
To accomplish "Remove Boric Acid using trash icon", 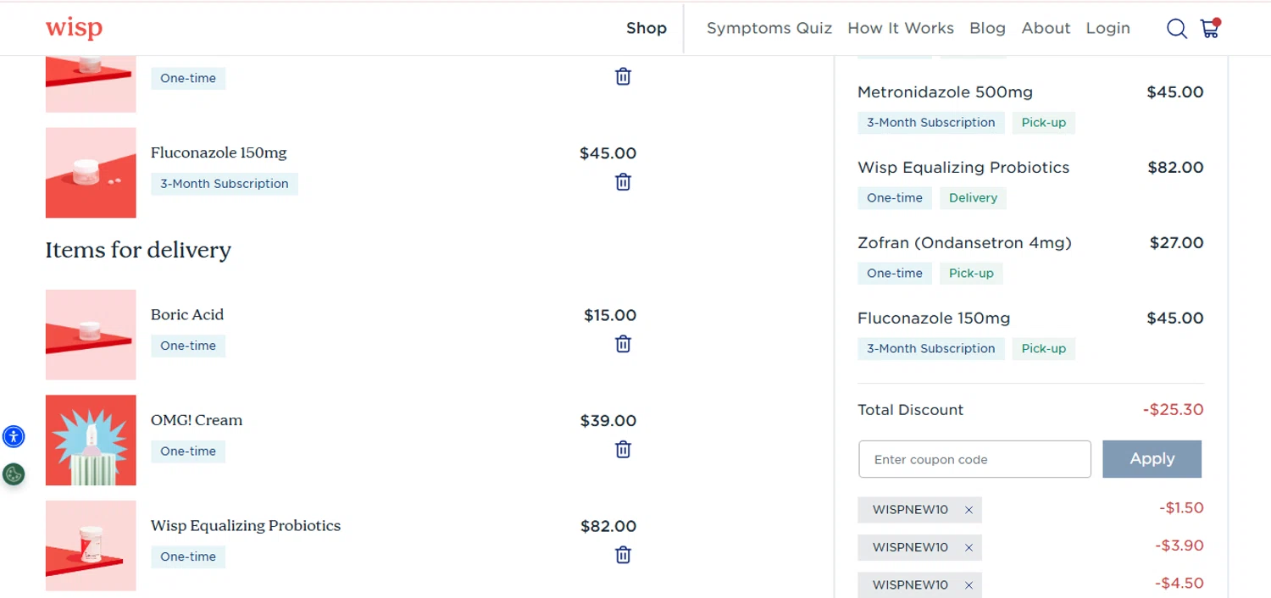I will 623,344.
